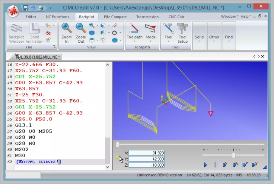
Task: Click the grayed tool cube view icon
Action: tap(103, 40)
